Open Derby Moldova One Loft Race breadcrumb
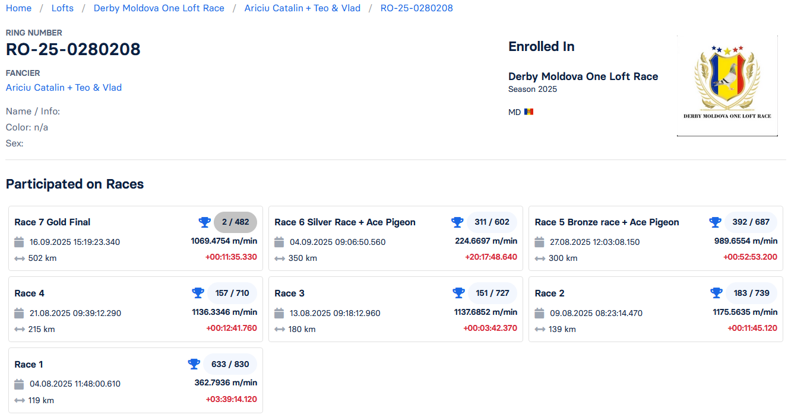788x418 pixels. click(159, 8)
